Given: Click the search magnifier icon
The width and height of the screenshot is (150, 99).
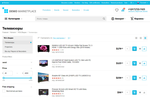Looking at the screenshot, I should coord(104,19).
